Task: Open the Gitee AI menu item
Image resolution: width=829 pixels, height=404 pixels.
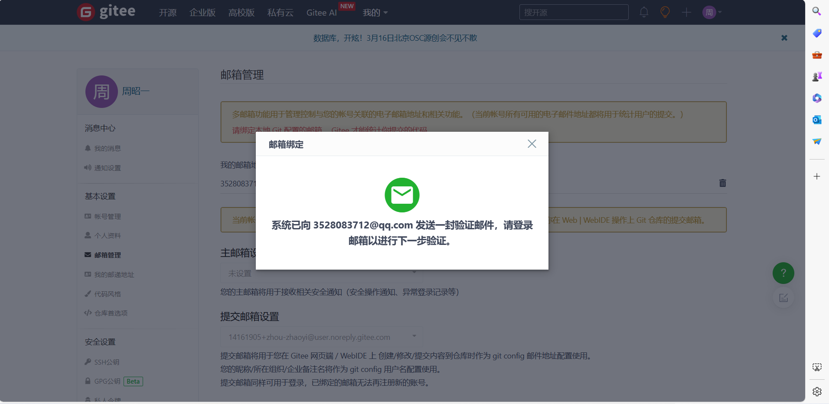Action: point(321,13)
